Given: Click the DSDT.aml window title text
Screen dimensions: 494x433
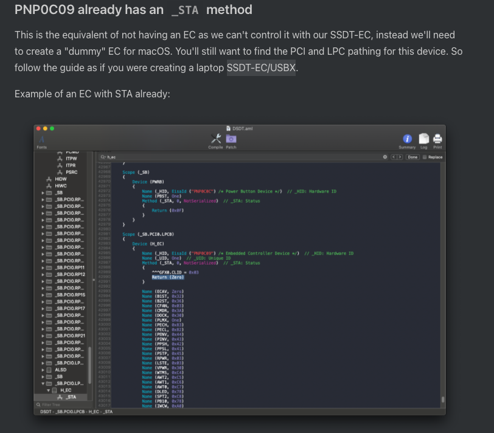Looking at the screenshot, I should [x=242, y=128].
